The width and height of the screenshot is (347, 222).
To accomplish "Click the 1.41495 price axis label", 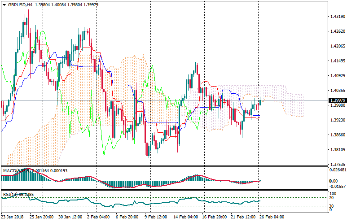I will [x=337, y=61].
